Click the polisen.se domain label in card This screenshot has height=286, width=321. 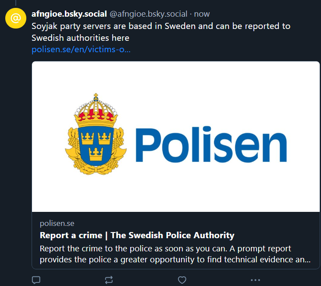54,224
